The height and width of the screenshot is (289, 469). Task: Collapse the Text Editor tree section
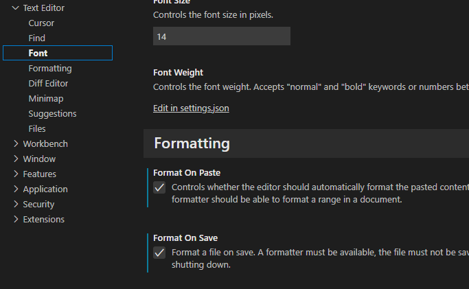click(x=15, y=8)
